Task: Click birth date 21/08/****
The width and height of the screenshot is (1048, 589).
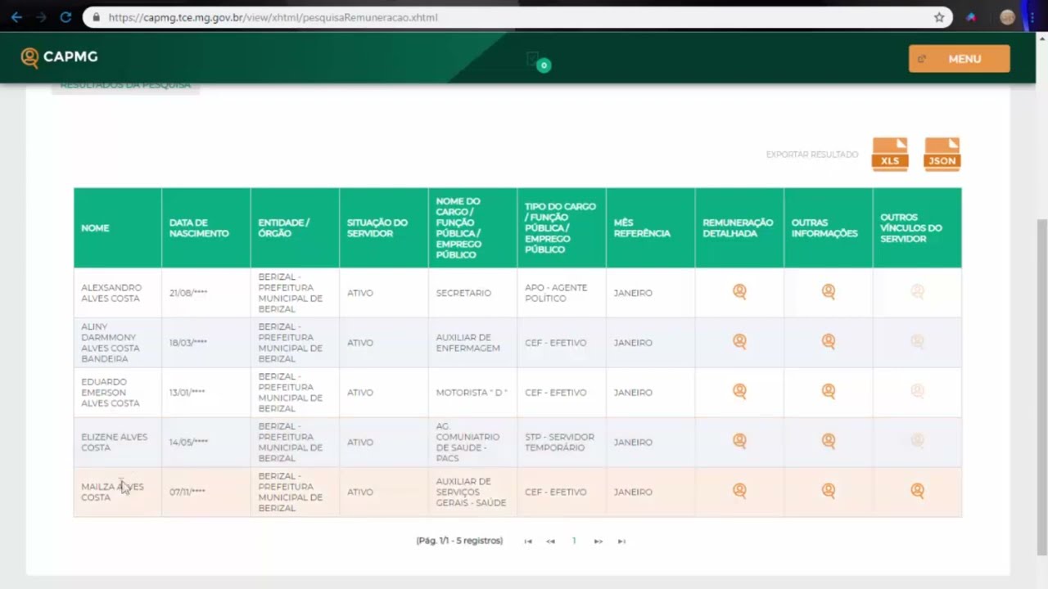Action: [x=188, y=293]
